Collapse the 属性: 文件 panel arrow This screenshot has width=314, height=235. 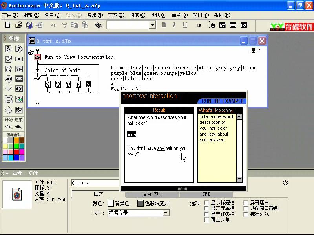click(x=7, y=173)
